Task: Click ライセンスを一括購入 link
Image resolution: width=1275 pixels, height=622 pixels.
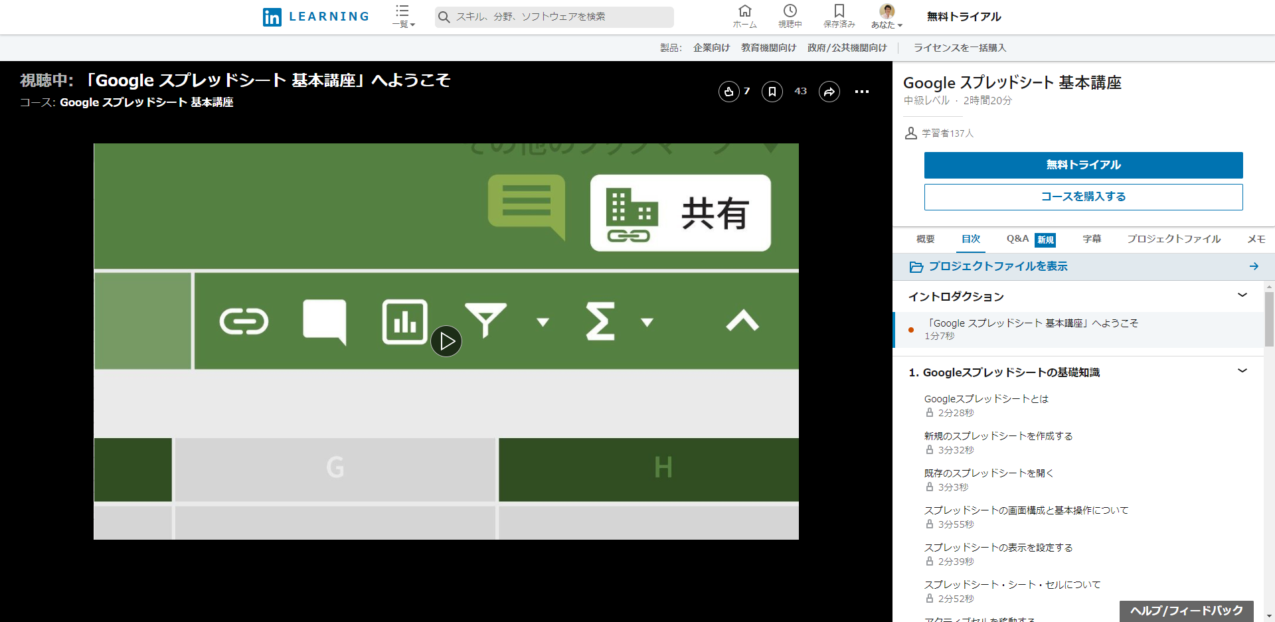Action: pyautogui.click(x=960, y=48)
